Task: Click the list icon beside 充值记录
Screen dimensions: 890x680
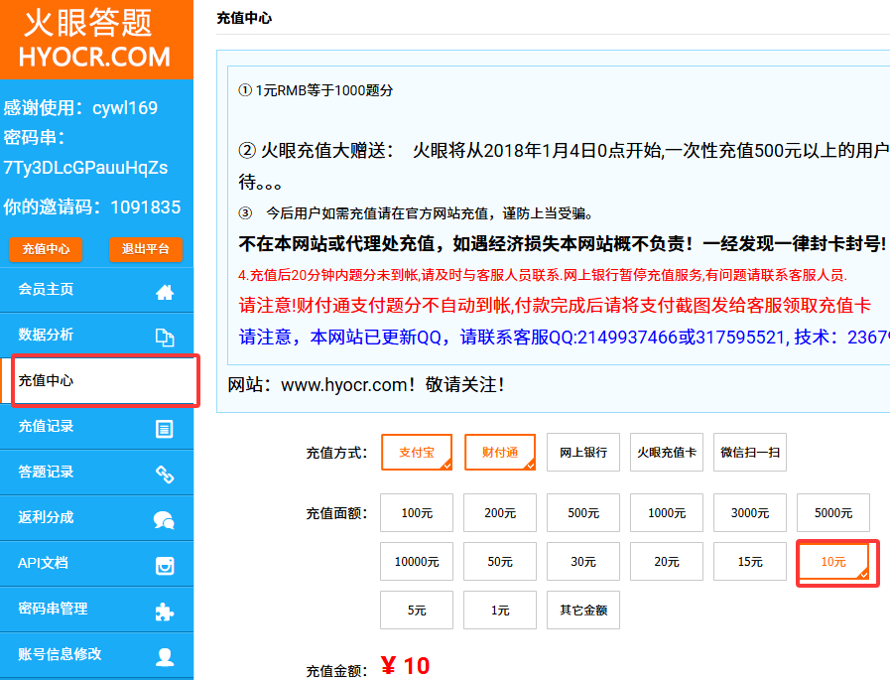Action: [x=165, y=429]
